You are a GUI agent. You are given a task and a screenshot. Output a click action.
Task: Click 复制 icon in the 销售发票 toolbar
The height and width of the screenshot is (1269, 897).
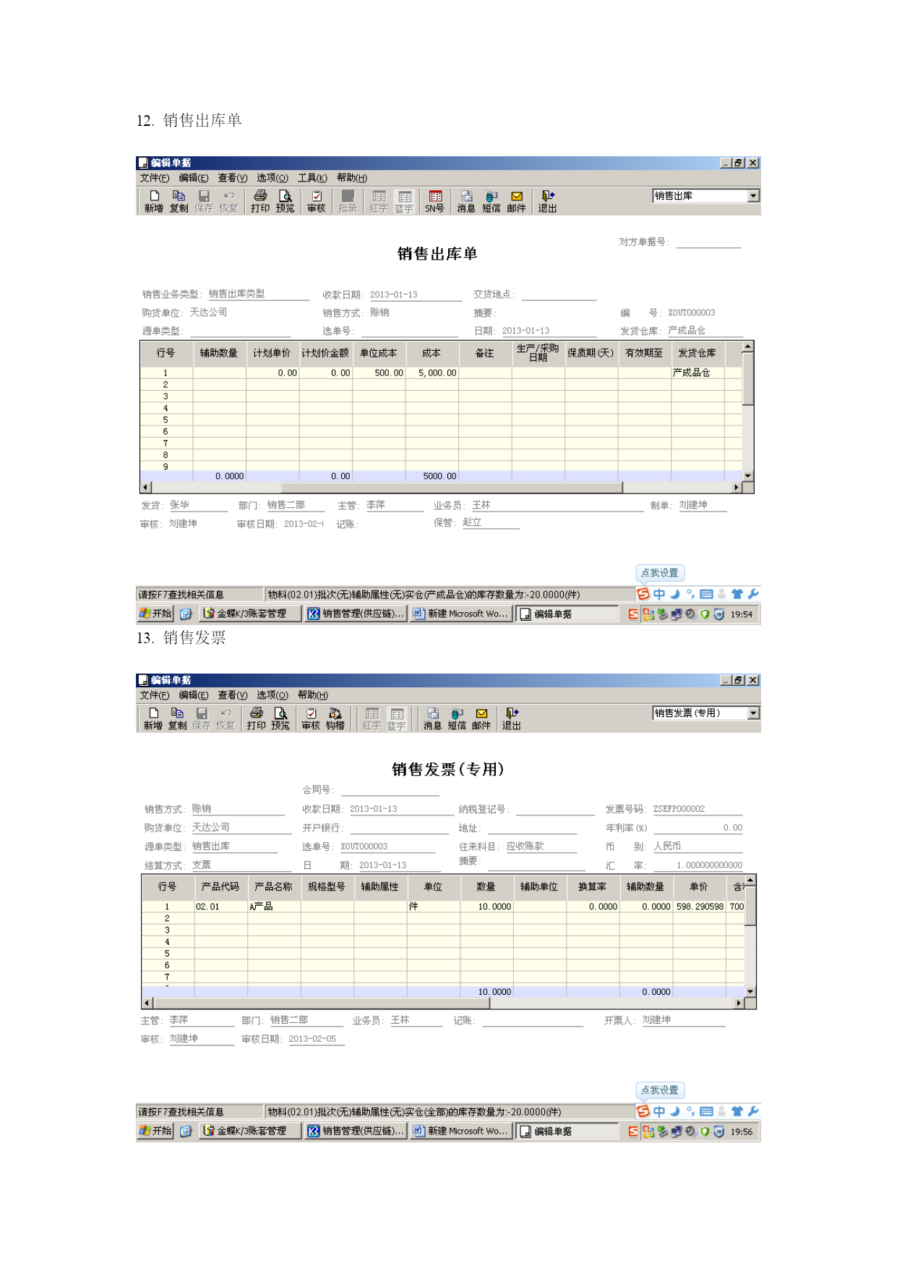177,718
